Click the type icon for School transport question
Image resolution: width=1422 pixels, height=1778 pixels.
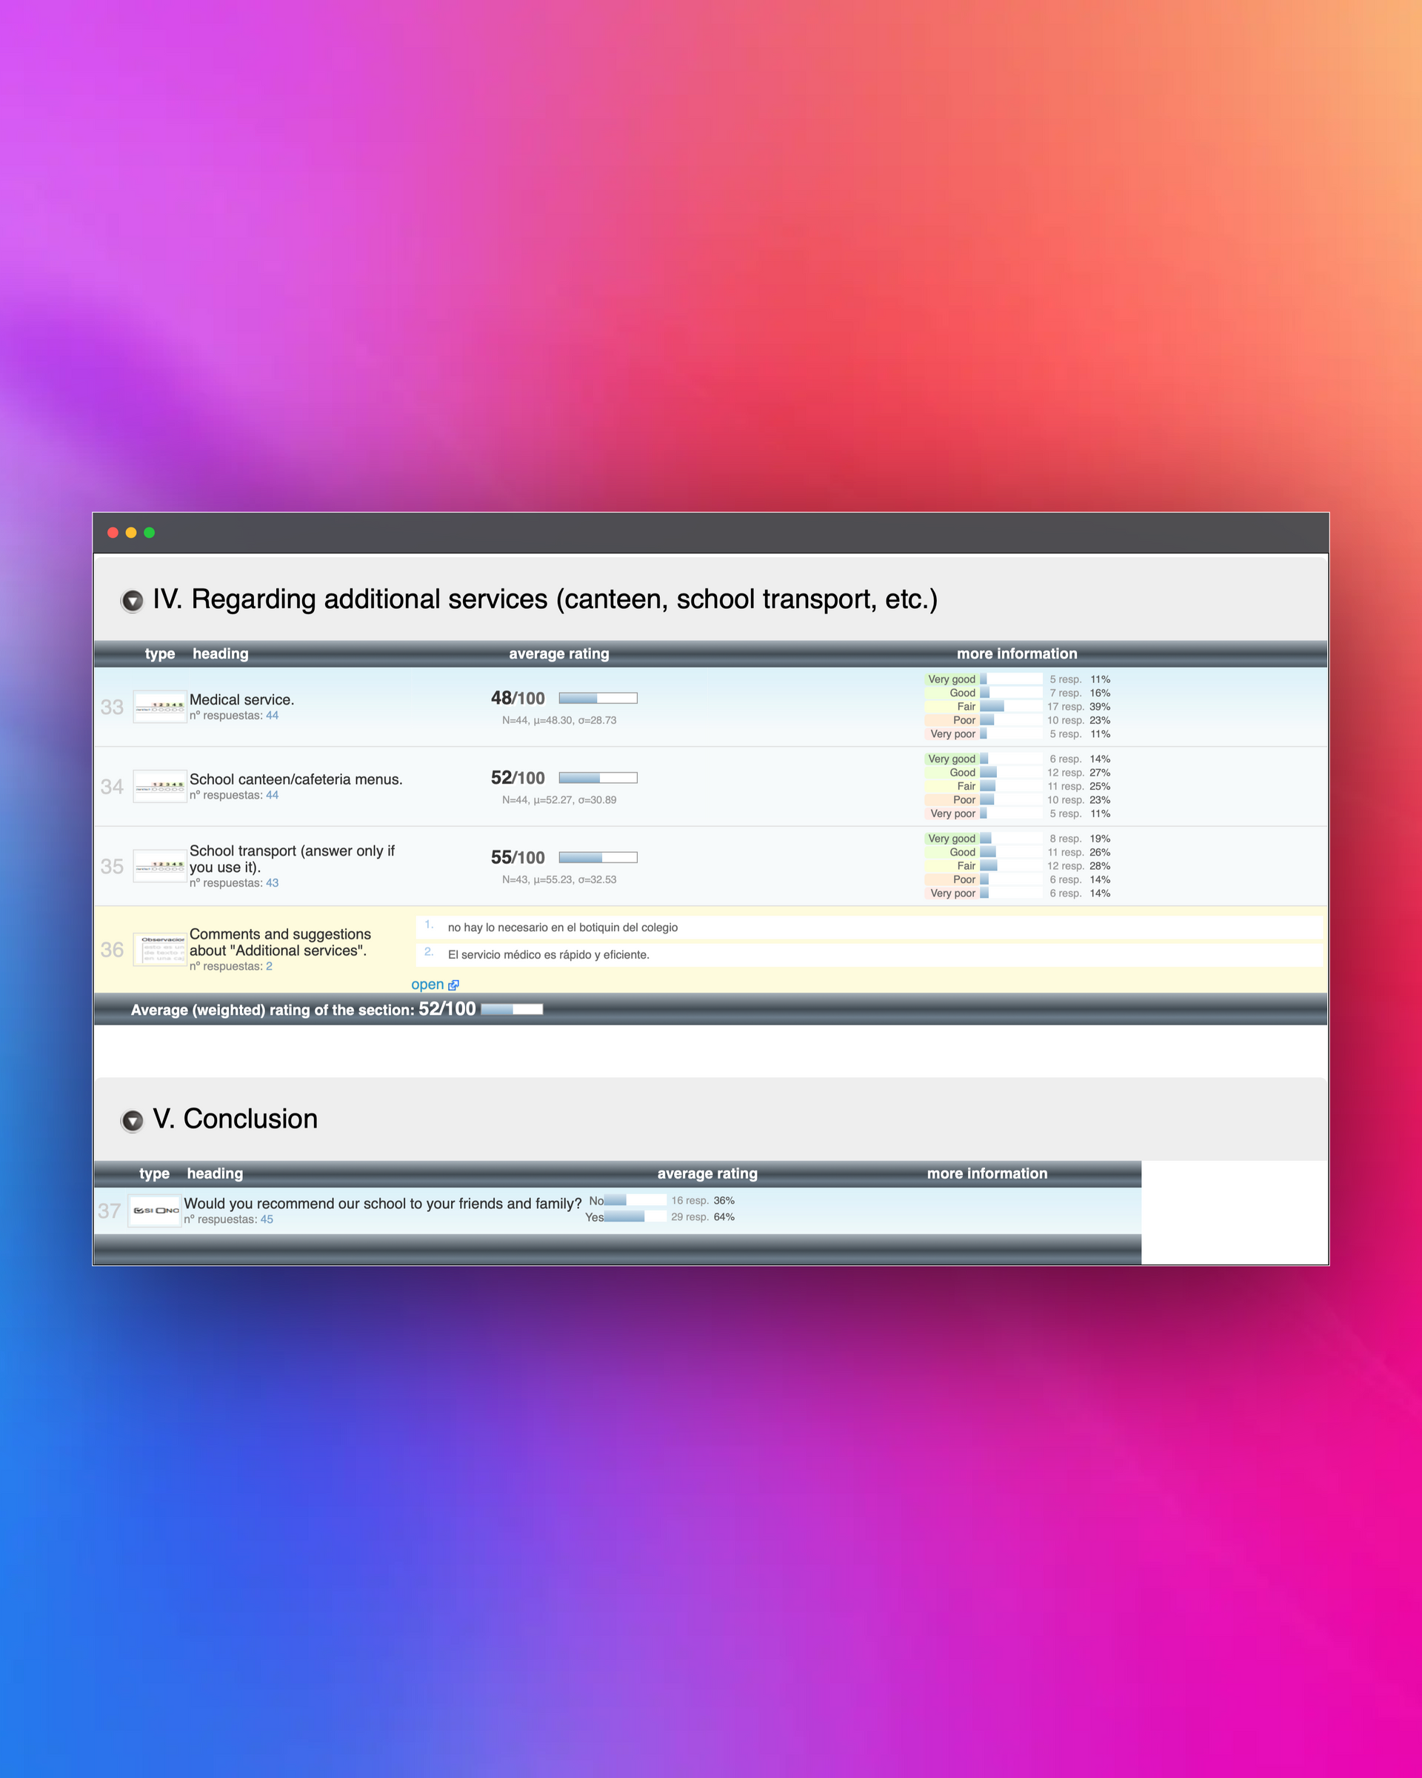tap(160, 867)
